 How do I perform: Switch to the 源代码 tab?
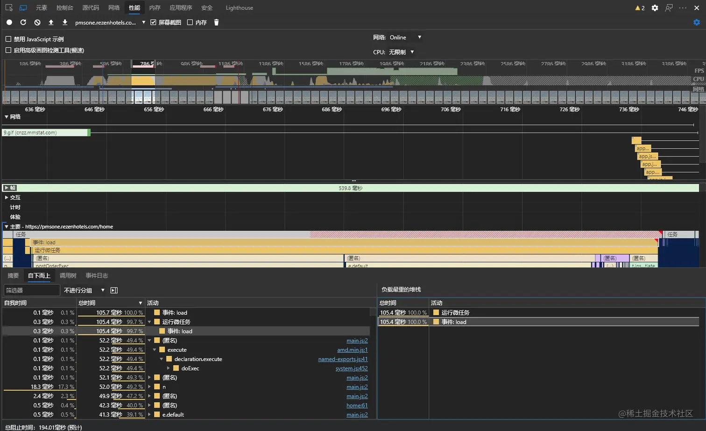point(91,8)
